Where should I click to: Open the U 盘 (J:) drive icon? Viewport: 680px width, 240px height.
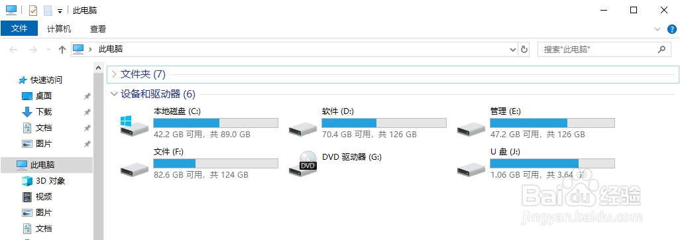pyautogui.click(x=471, y=168)
